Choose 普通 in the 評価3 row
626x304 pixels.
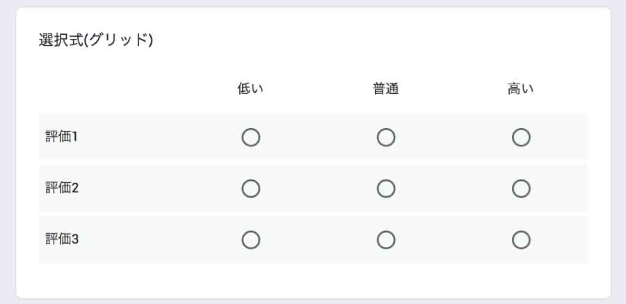(x=386, y=240)
